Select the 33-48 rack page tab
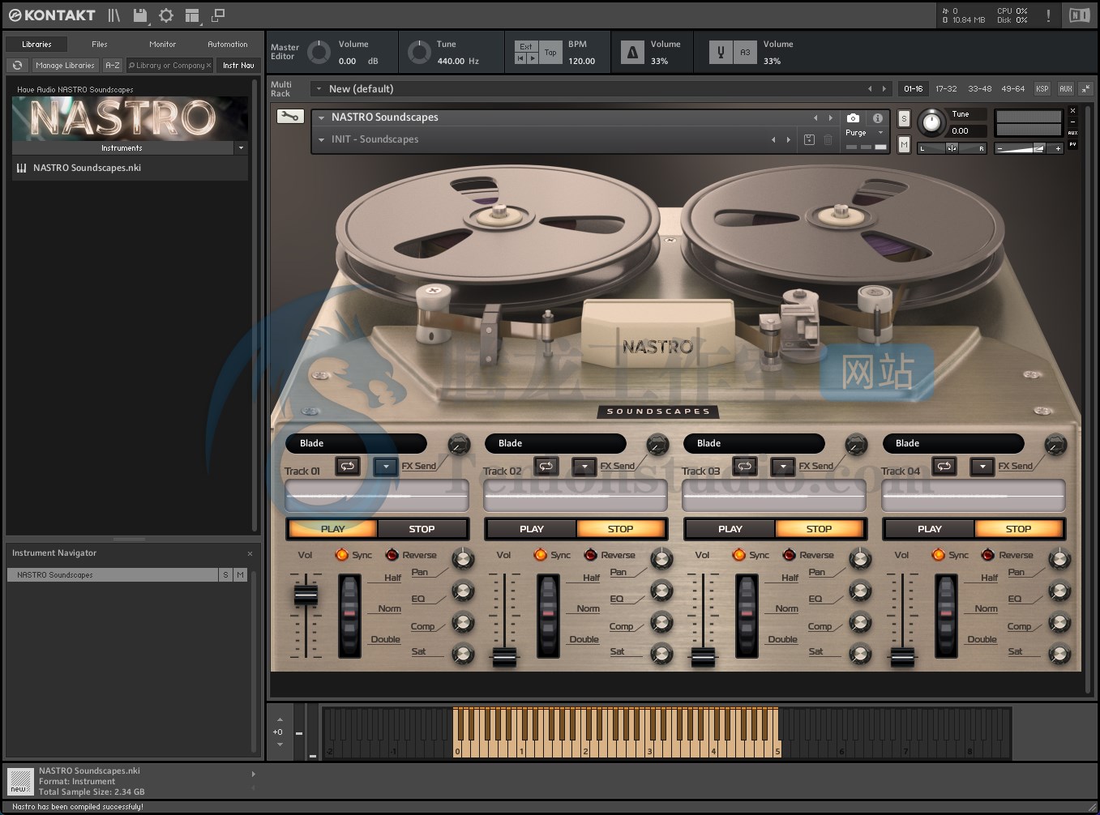Image resolution: width=1100 pixels, height=815 pixels. point(979,89)
